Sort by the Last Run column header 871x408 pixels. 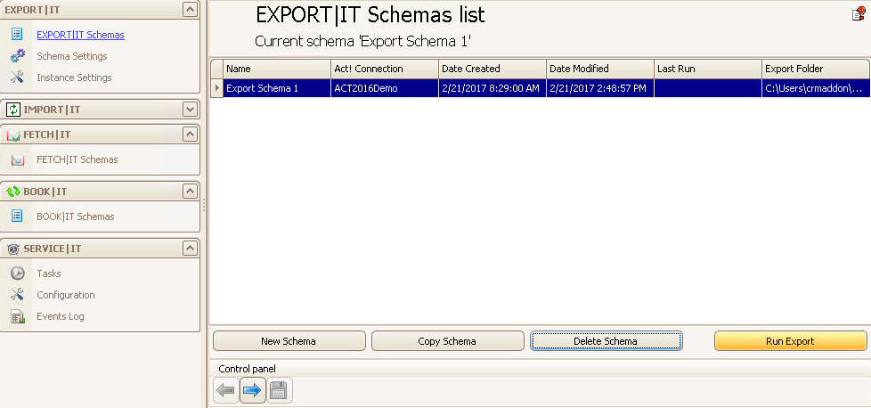(708, 69)
